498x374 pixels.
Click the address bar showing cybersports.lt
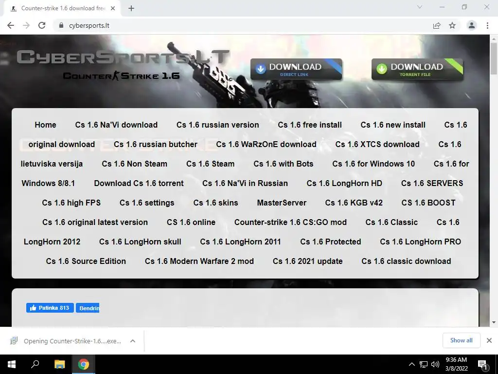(241, 25)
